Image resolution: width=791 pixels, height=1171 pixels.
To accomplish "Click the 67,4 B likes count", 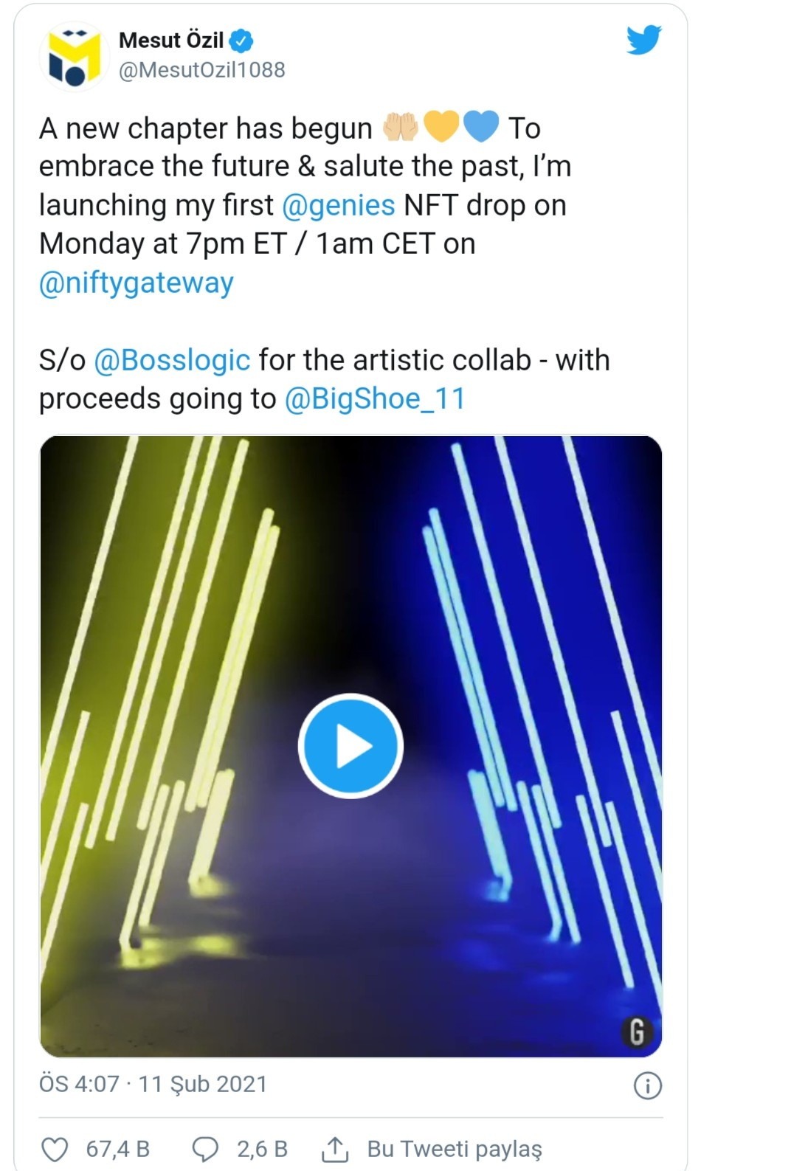I will click(118, 1149).
